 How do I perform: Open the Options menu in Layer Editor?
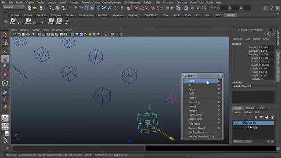point(248,112)
